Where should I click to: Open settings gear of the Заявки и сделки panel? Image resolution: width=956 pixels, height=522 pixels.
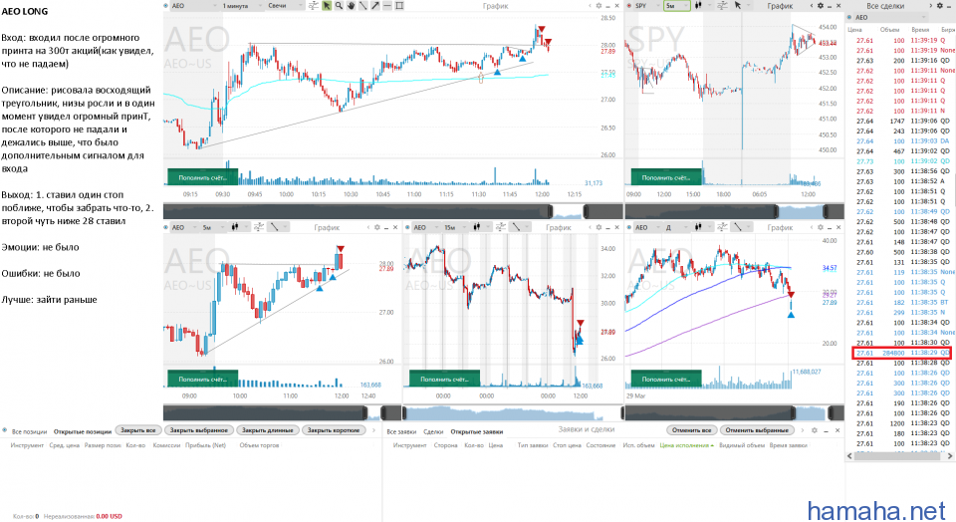click(x=814, y=430)
